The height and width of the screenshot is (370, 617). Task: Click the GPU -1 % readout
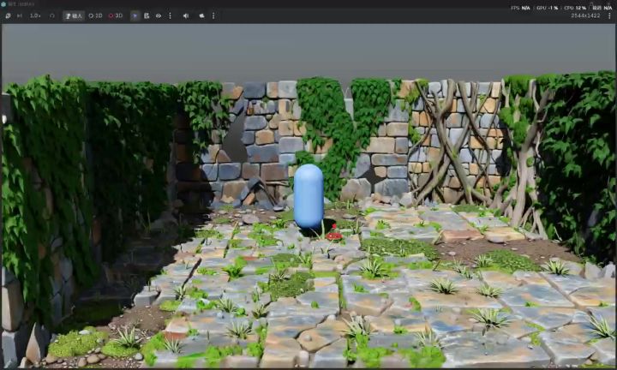click(547, 8)
